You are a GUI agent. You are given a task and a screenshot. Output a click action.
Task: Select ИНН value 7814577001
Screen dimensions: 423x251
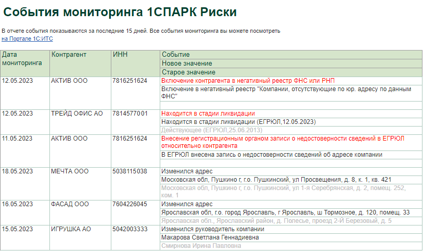(x=130, y=114)
